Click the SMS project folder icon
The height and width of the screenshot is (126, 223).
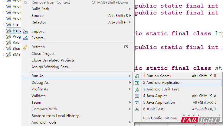[x=9, y=55]
